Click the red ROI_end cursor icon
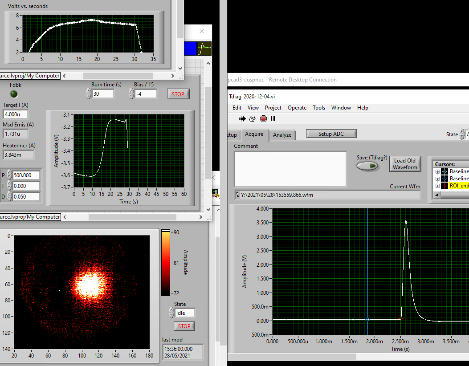This screenshot has height=366, width=469. [445, 186]
